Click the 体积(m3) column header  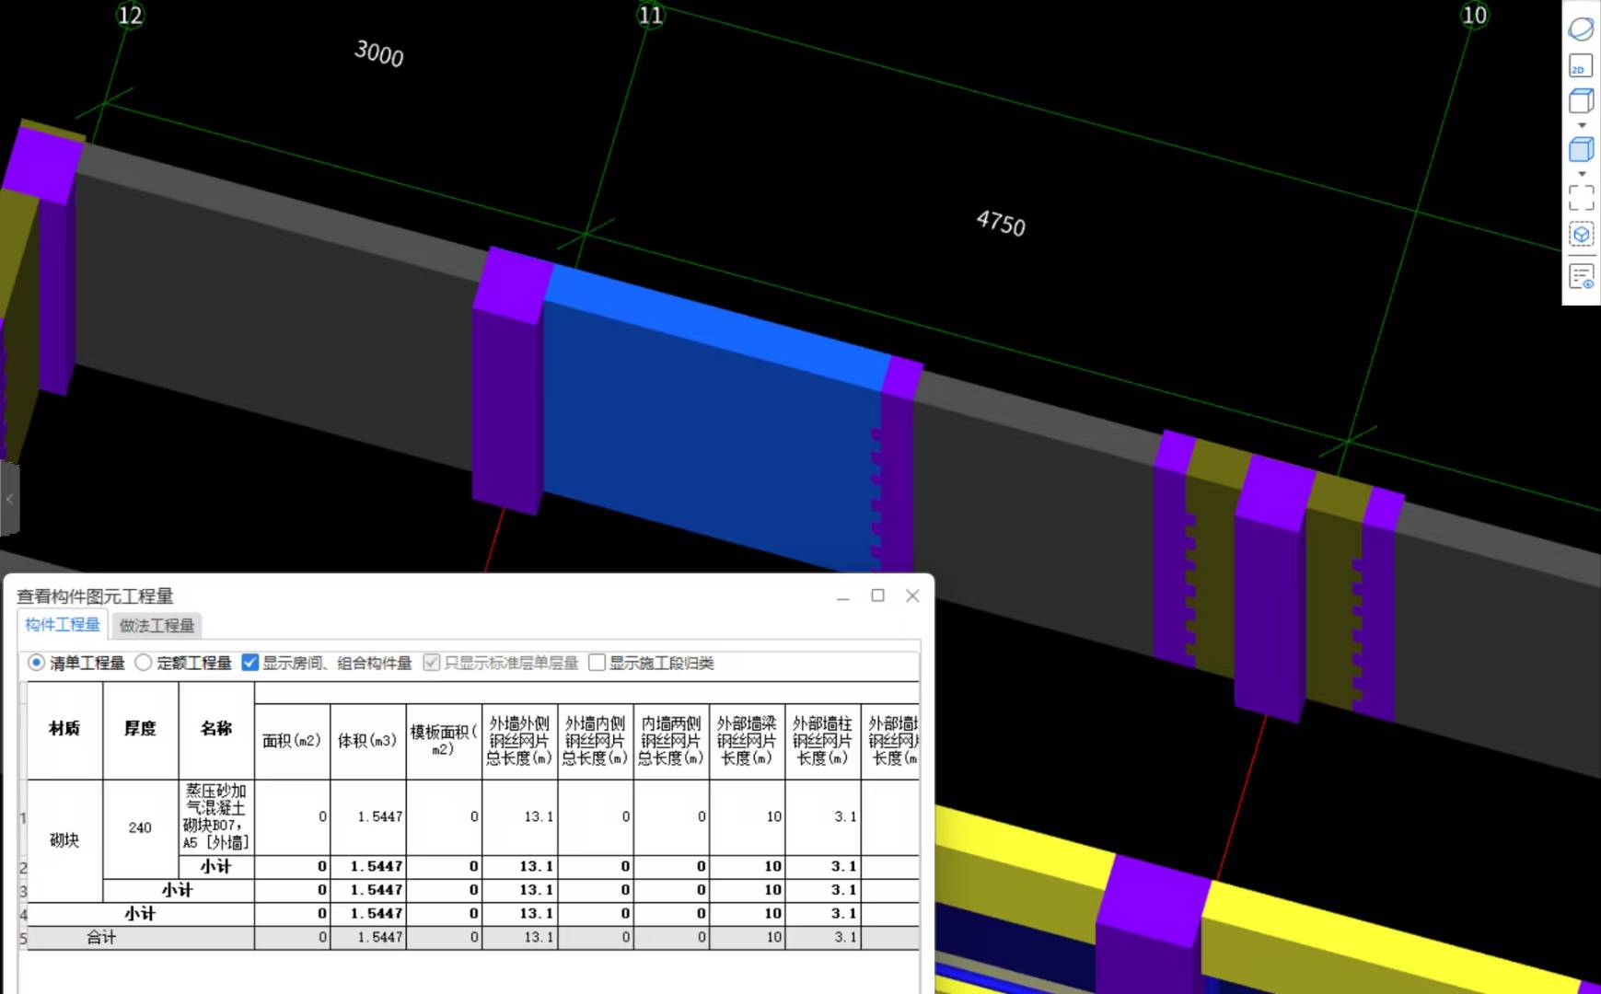(x=367, y=741)
